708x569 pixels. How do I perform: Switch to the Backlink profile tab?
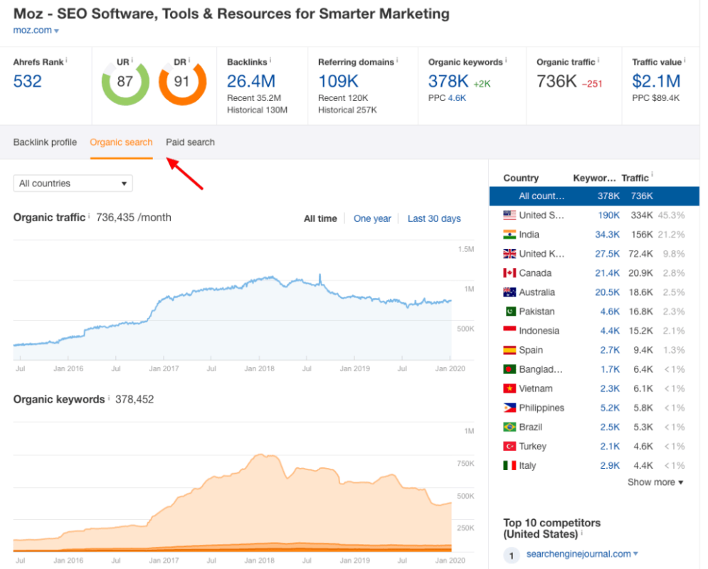pos(45,142)
